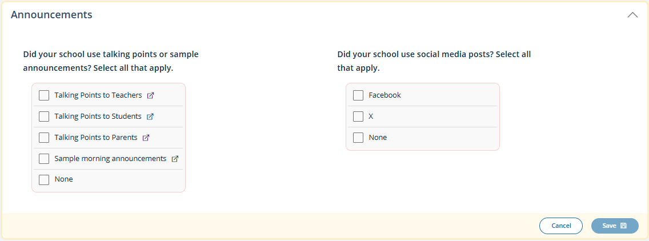Image resolution: width=649 pixels, height=241 pixels.
Task: Click the Talking Points to Teachers label
Action: pyautogui.click(x=98, y=95)
